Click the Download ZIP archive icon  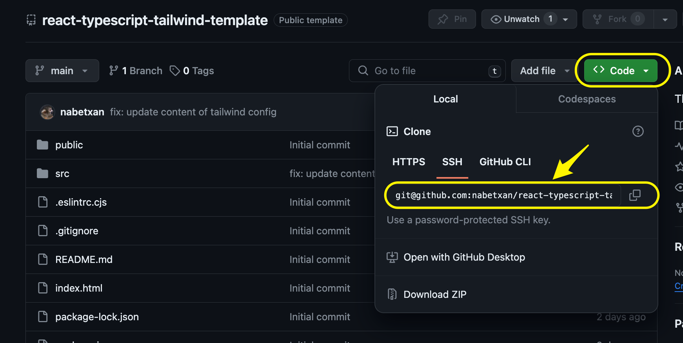392,294
